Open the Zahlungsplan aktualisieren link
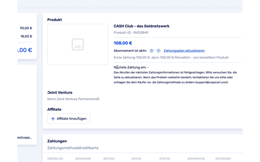 (184, 51)
